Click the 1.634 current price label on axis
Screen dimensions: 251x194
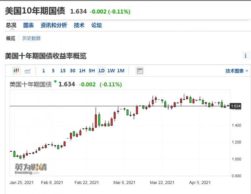click(236, 106)
